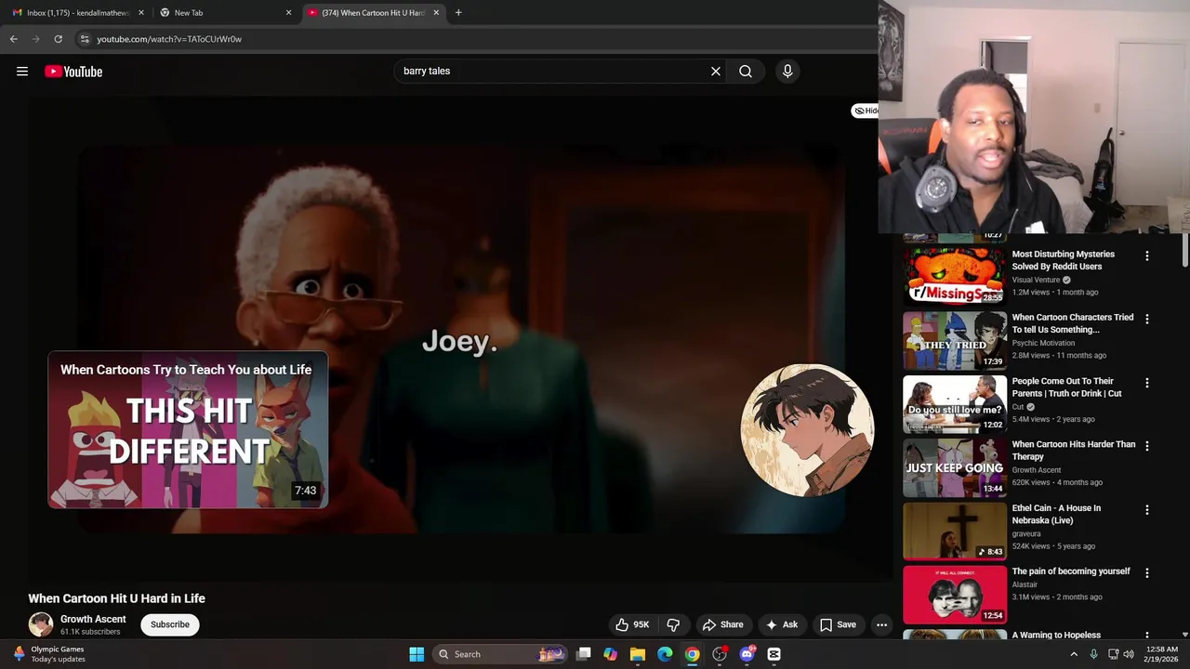View site information icon in address bar

tap(85, 39)
